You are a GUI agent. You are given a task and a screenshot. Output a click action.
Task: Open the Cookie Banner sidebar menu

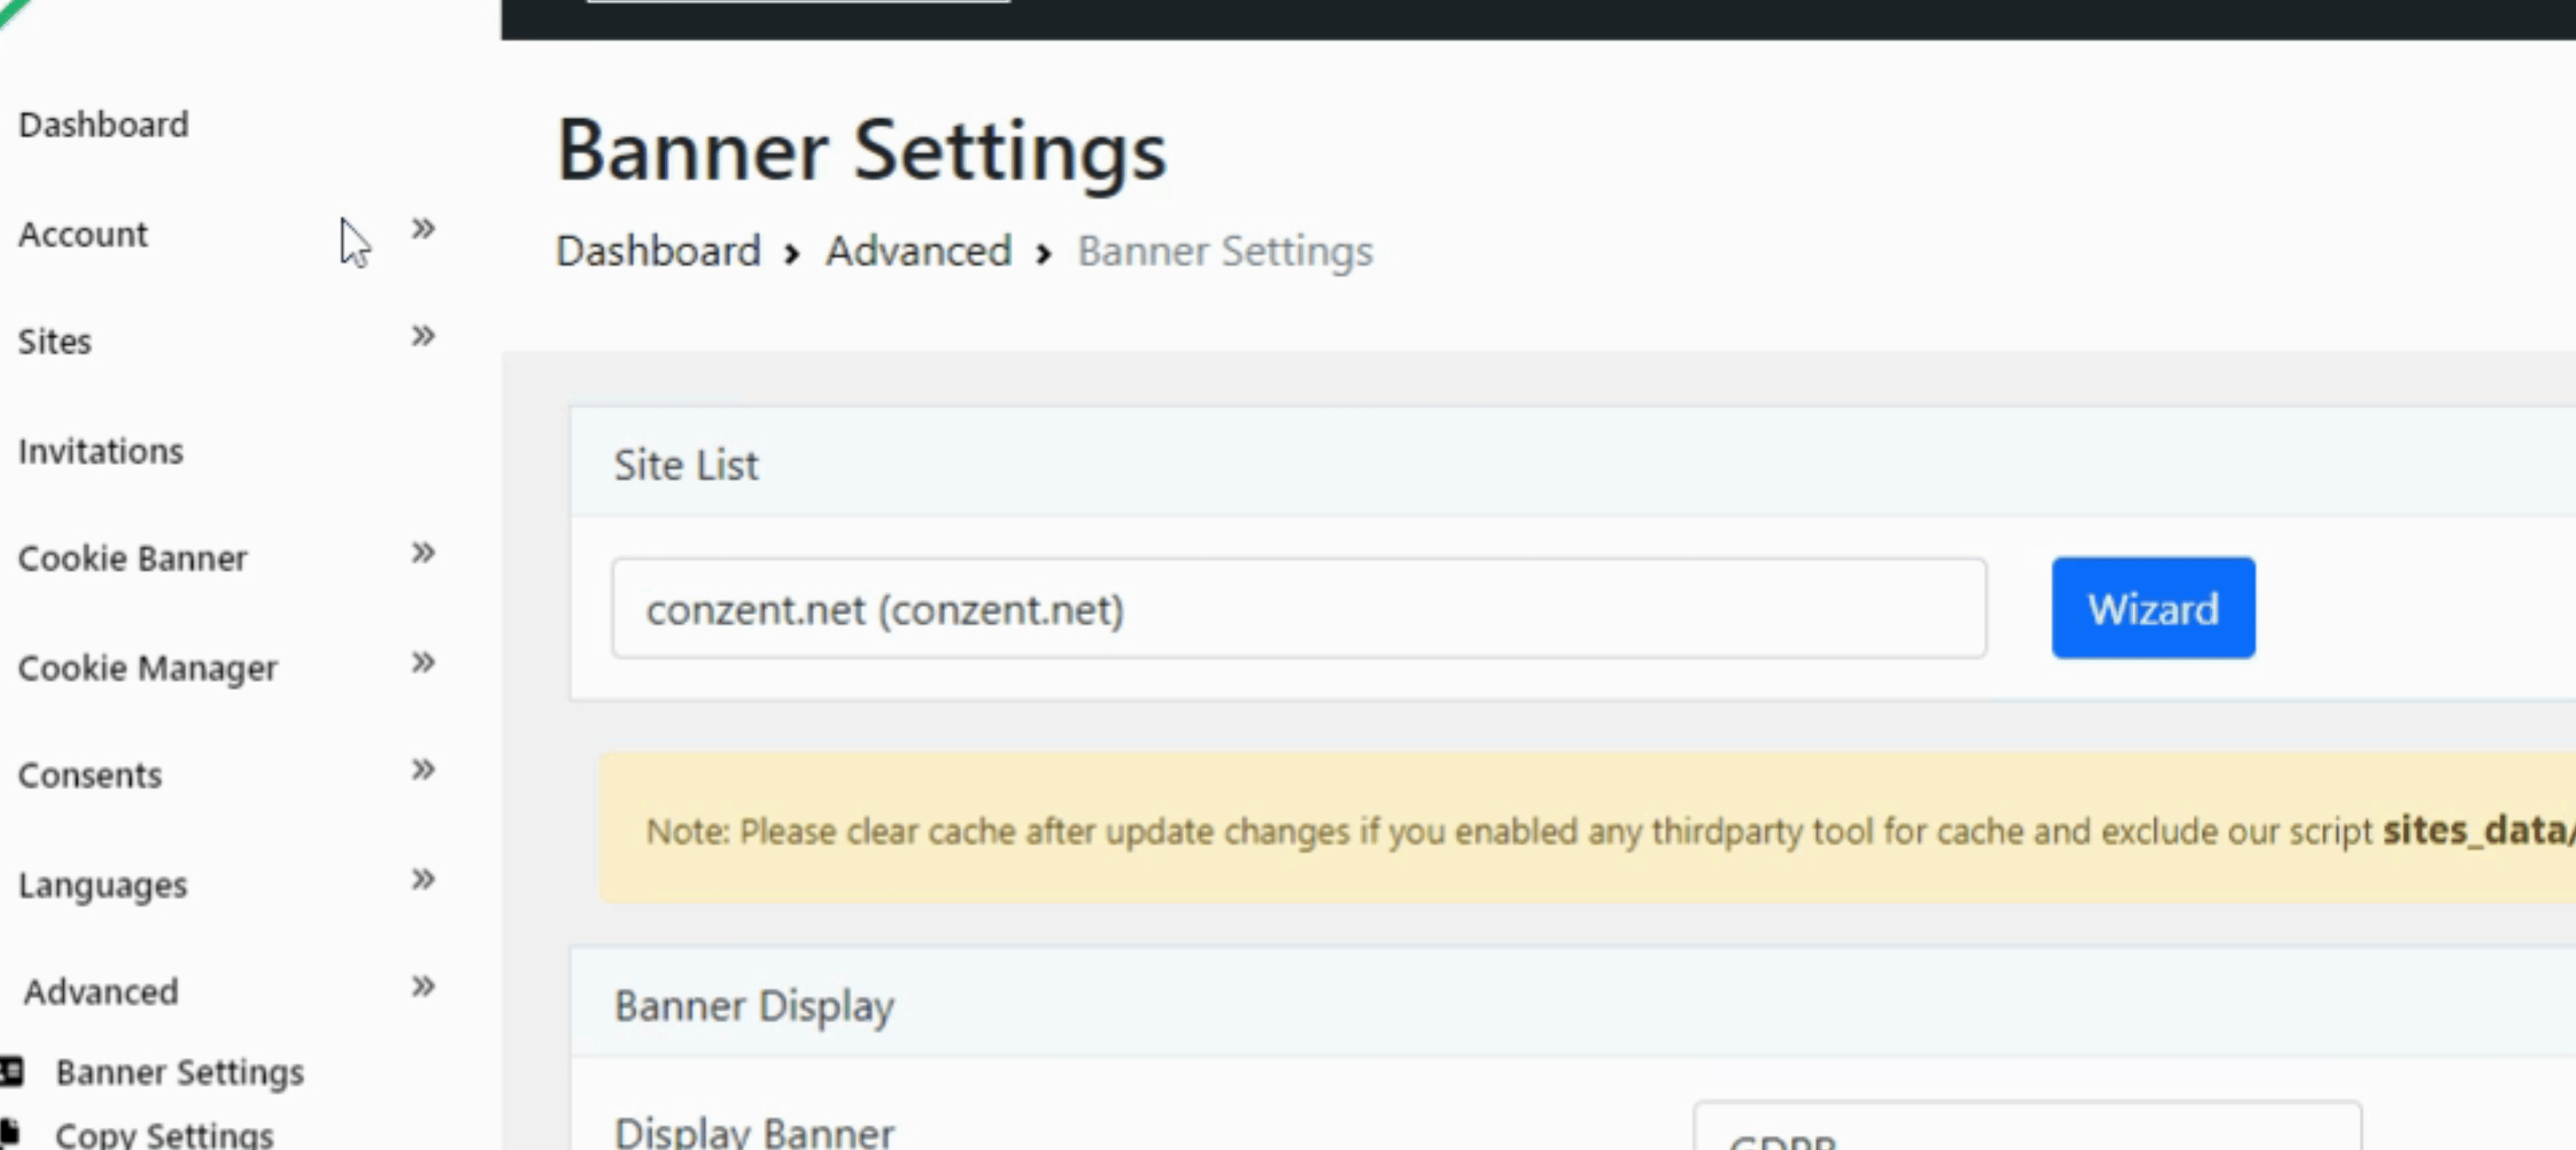click(x=132, y=557)
